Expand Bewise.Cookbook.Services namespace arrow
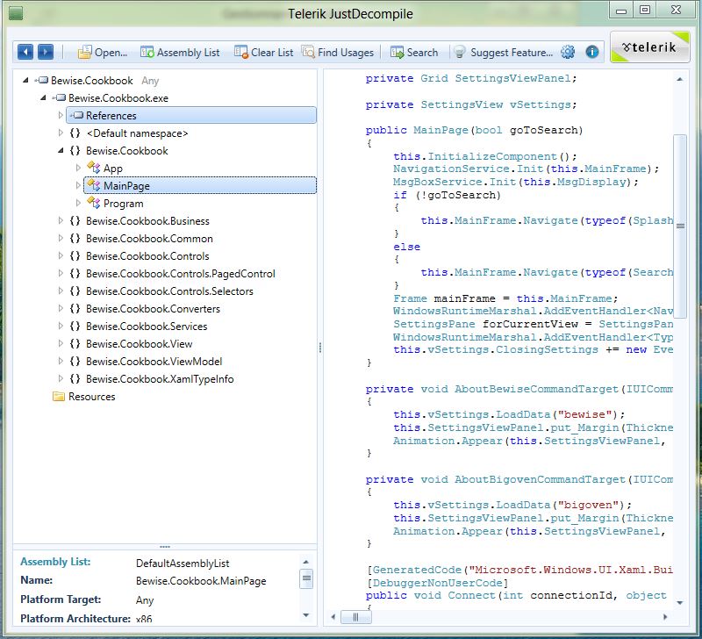 point(61,326)
